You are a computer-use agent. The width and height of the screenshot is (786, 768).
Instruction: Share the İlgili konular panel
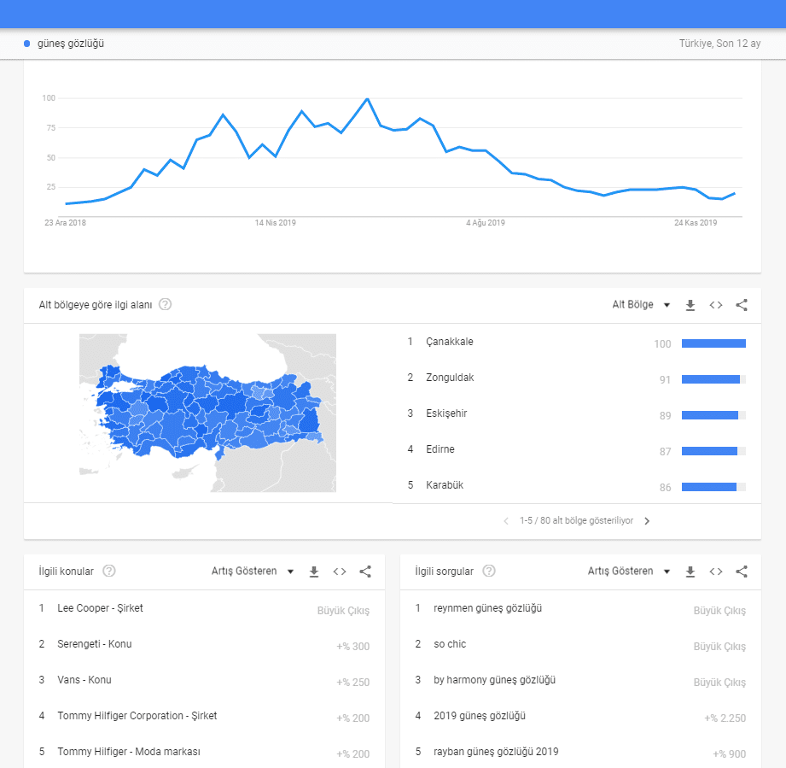(x=365, y=572)
